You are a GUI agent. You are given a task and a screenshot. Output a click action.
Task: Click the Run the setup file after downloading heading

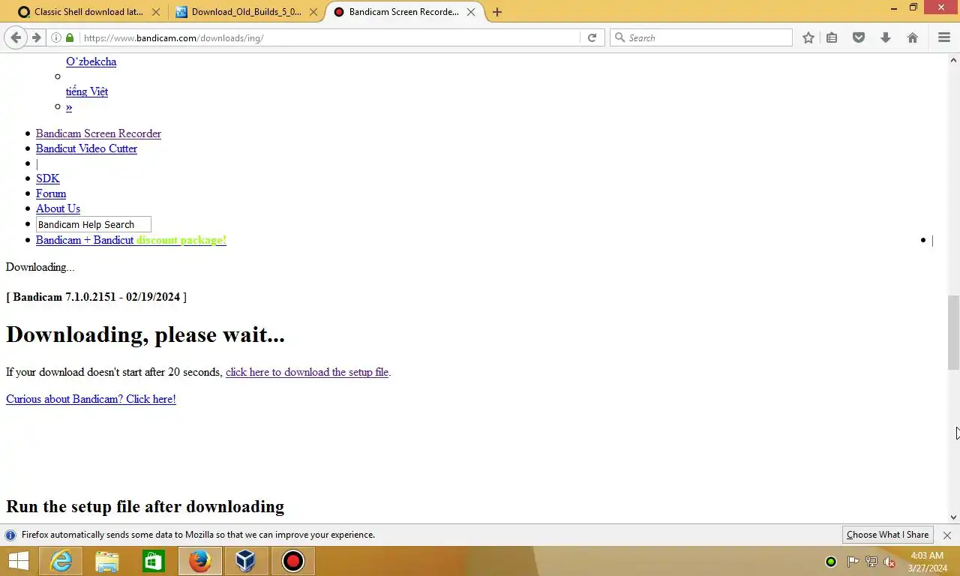coord(145,506)
